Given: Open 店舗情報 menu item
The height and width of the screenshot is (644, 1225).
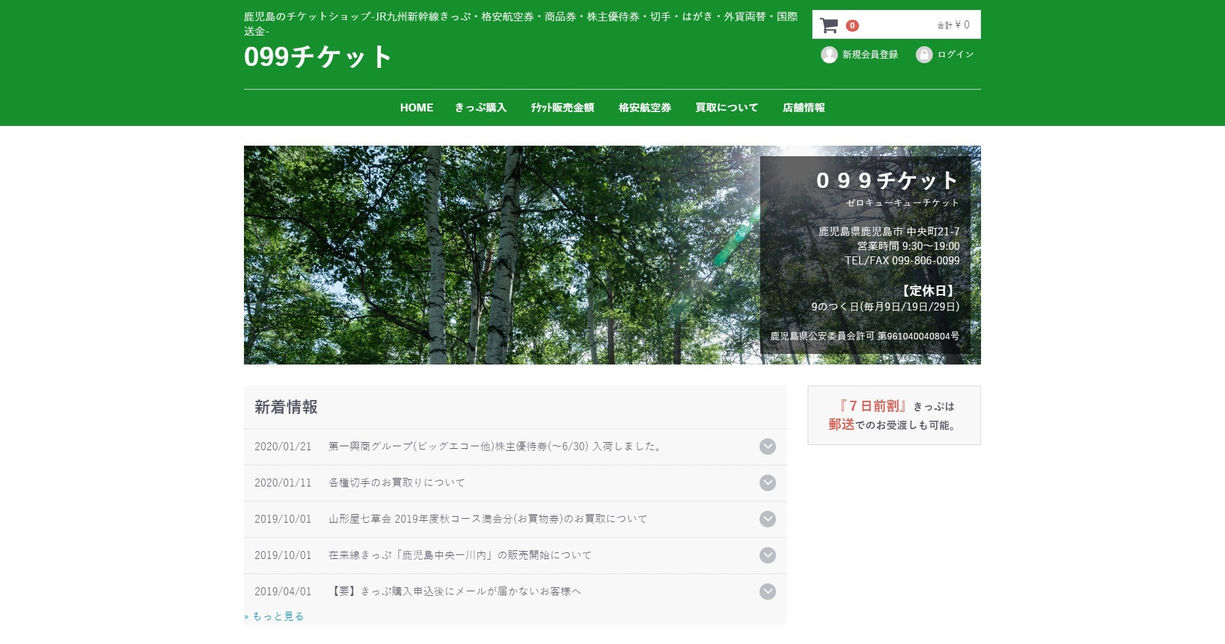Looking at the screenshot, I should point(804,107).
